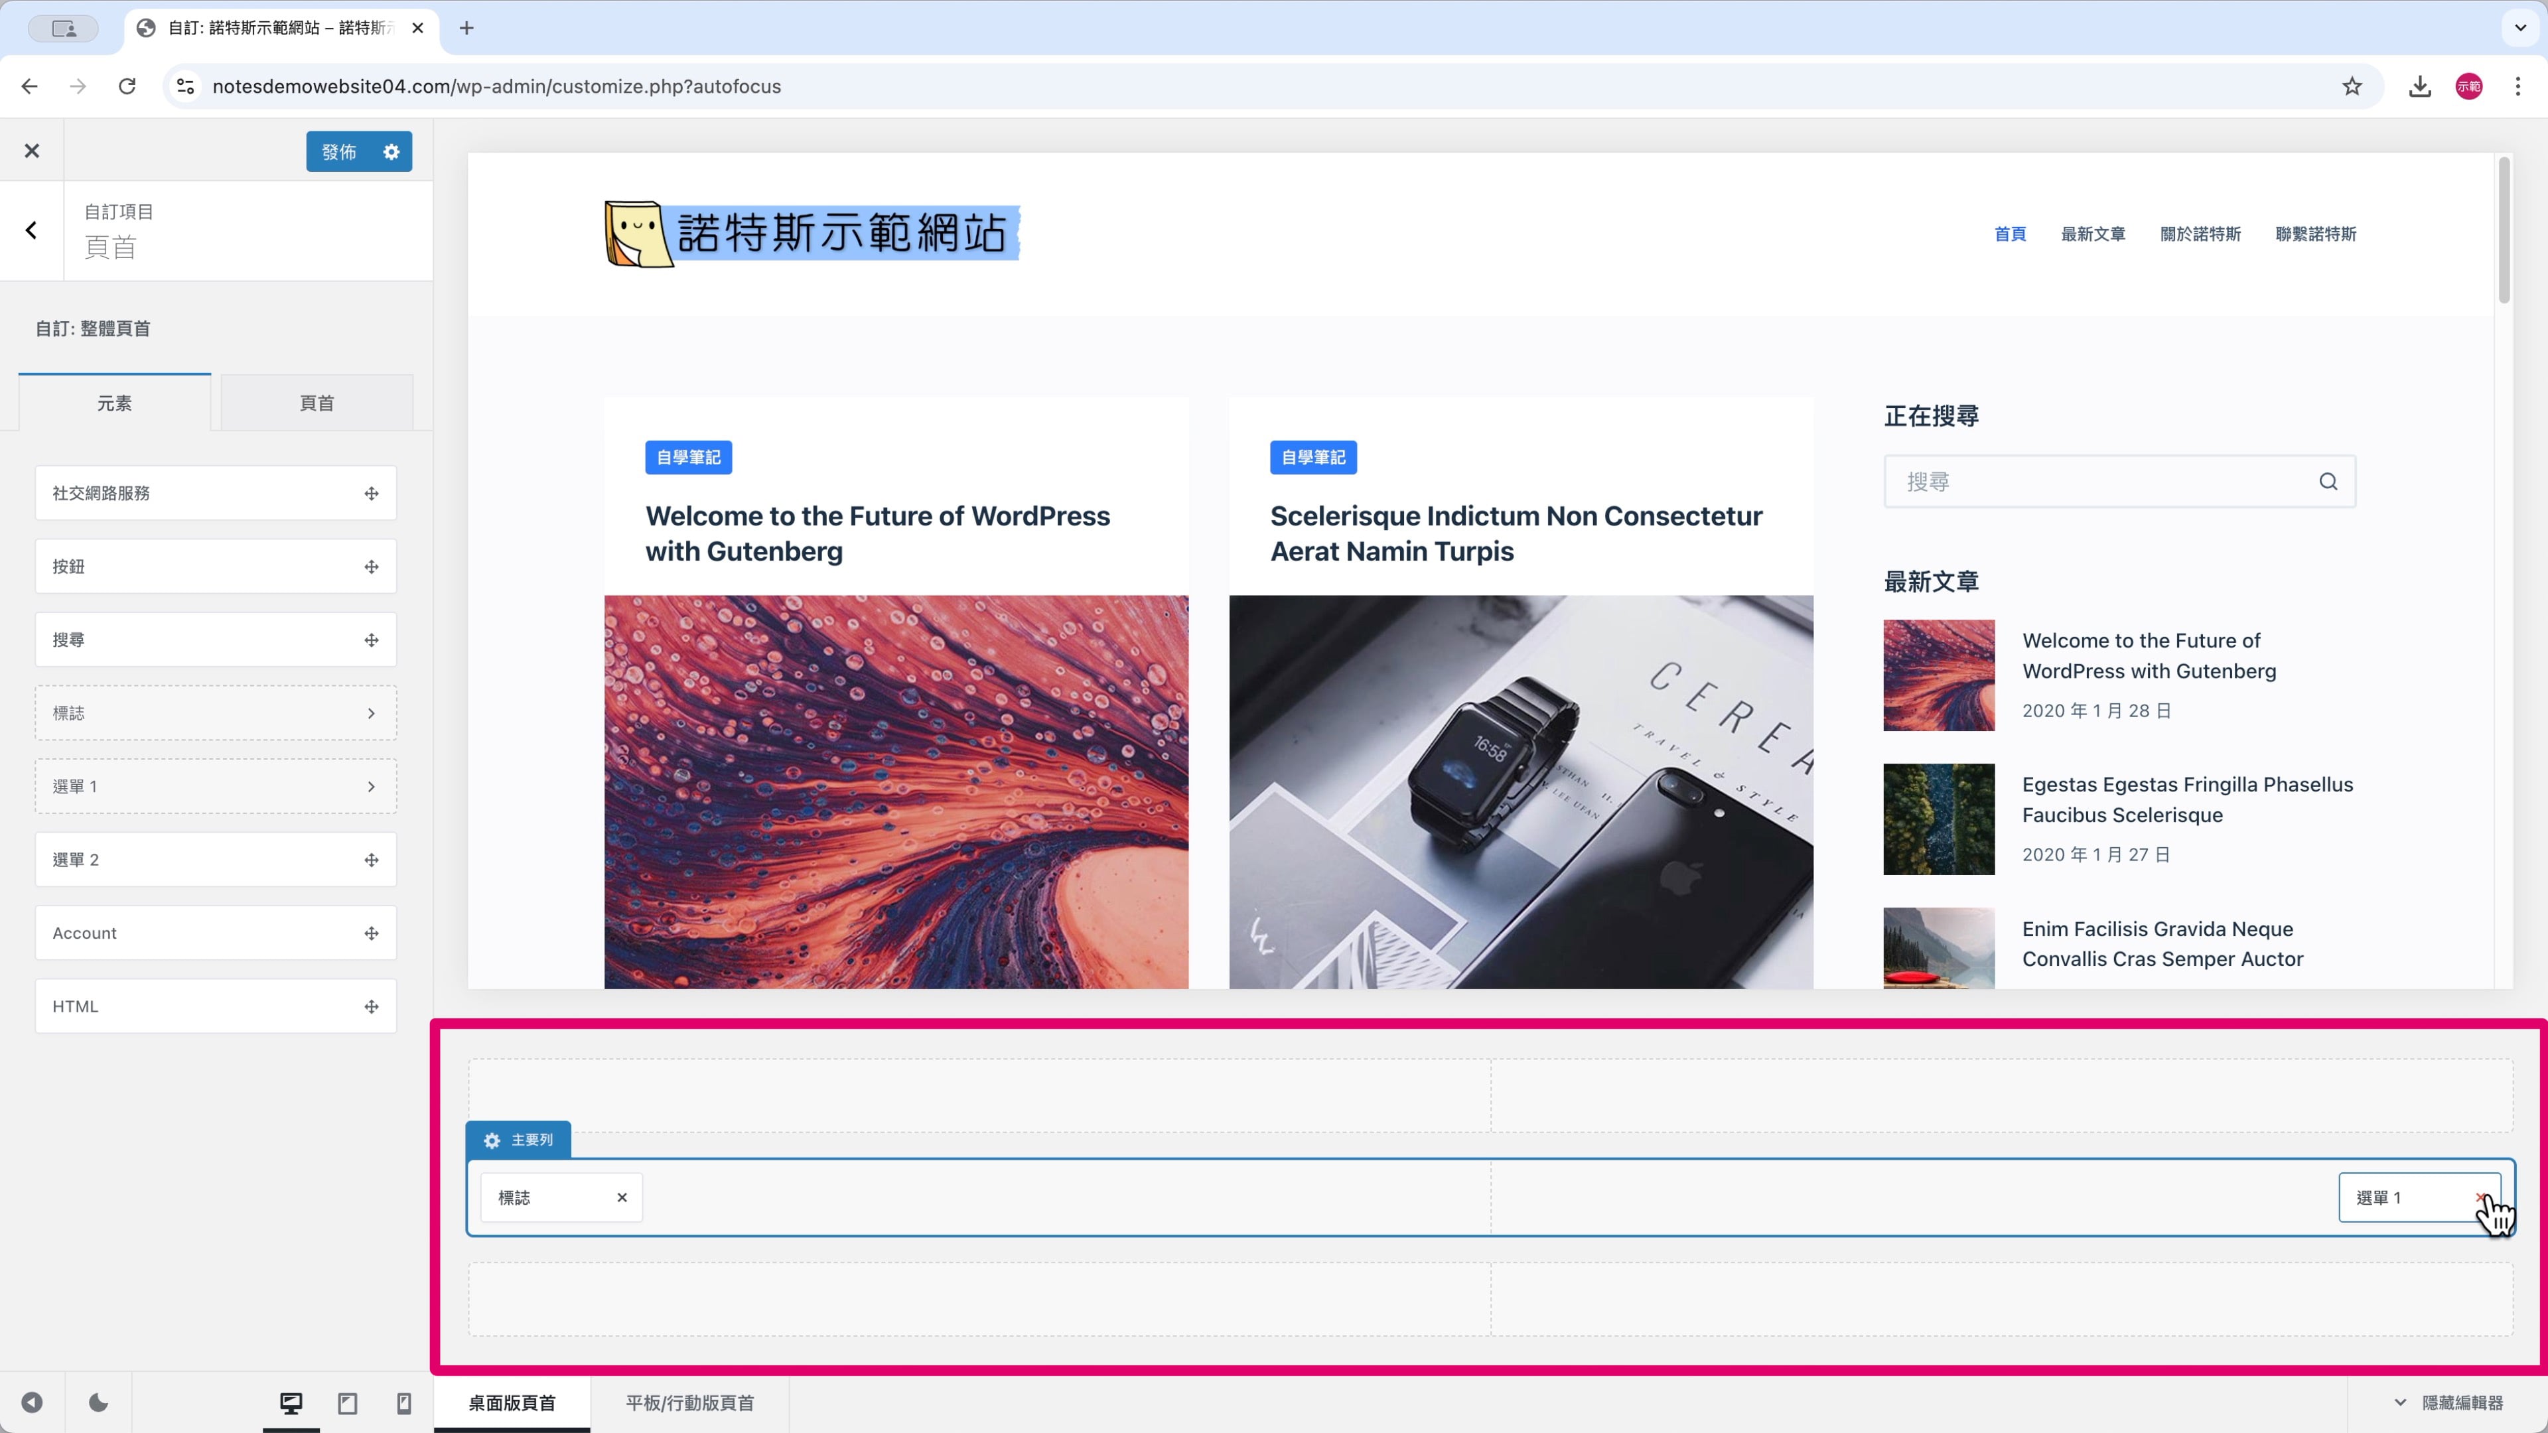Switch to the 頁首 tab
The height and width of the screenshot is (1433, 2548).
tap(317, 403)
